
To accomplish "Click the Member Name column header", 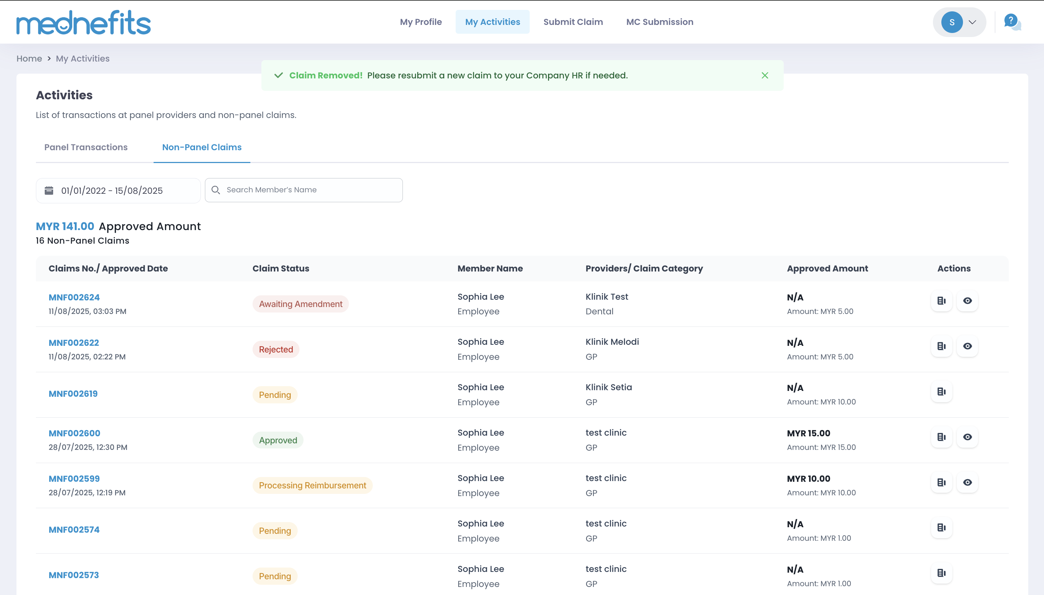I will pyautogui.click(x=490, y=269).
